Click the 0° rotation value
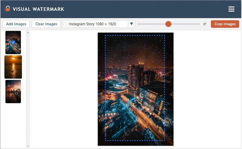The height and width of the screenshot is (149, 242). point(205,24)
